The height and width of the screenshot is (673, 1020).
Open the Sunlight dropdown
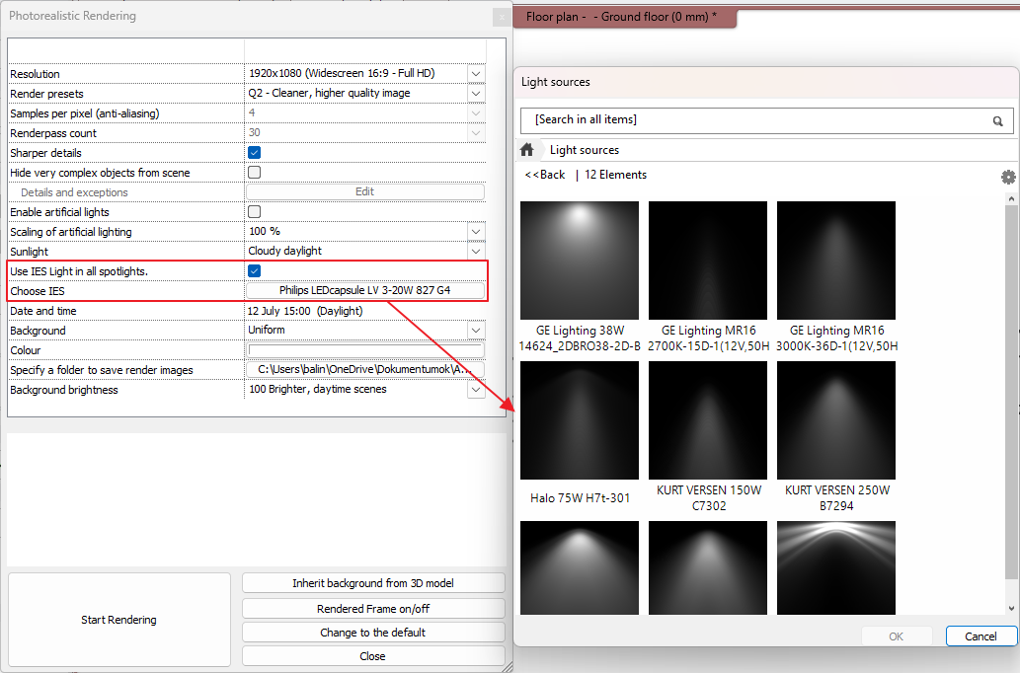475,251
